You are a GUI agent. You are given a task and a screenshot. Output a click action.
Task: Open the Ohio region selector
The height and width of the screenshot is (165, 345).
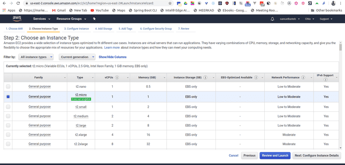coord(309,19)
